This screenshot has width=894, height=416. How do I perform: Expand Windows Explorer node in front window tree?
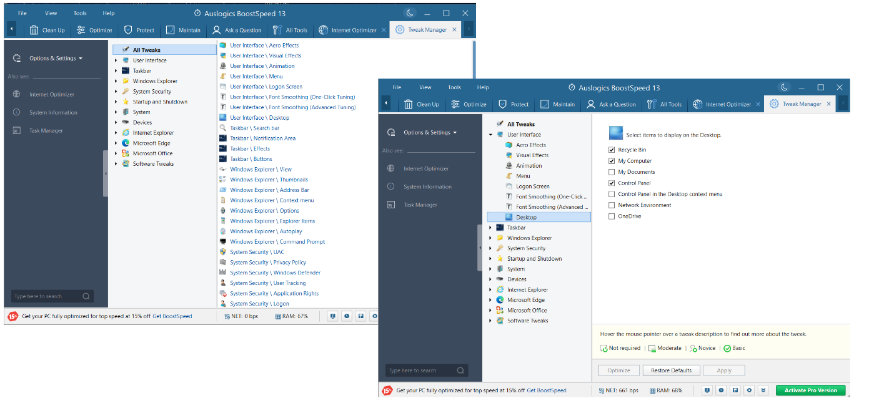(x=490, y=238)
